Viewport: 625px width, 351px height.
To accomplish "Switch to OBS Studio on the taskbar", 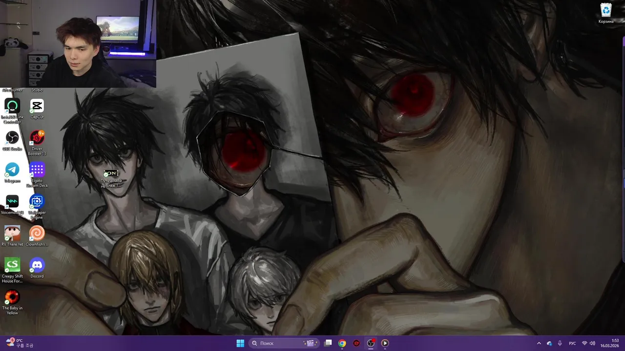I will click(371, 343).
